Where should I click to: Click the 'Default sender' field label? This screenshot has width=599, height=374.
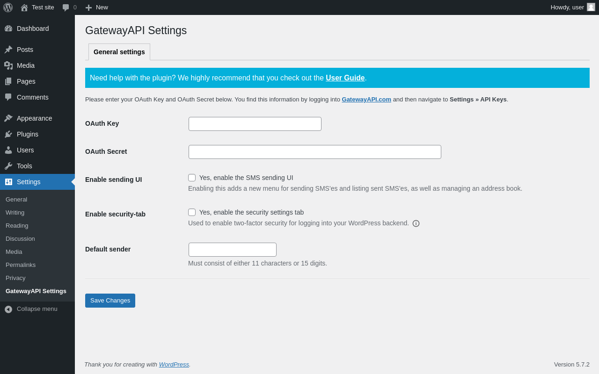click(108, 249)
